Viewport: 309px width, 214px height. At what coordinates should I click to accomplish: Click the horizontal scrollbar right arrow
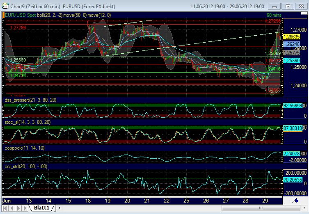304,208
